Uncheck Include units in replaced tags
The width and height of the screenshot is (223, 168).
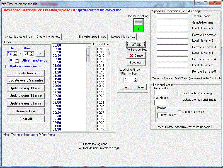pyautogui.click(x=80, y=148)
